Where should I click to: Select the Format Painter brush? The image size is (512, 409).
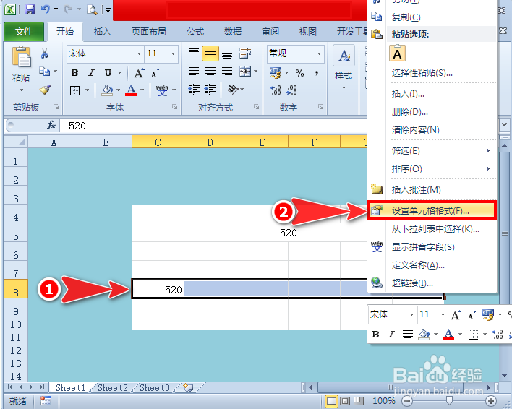click(x=45, y=90)
